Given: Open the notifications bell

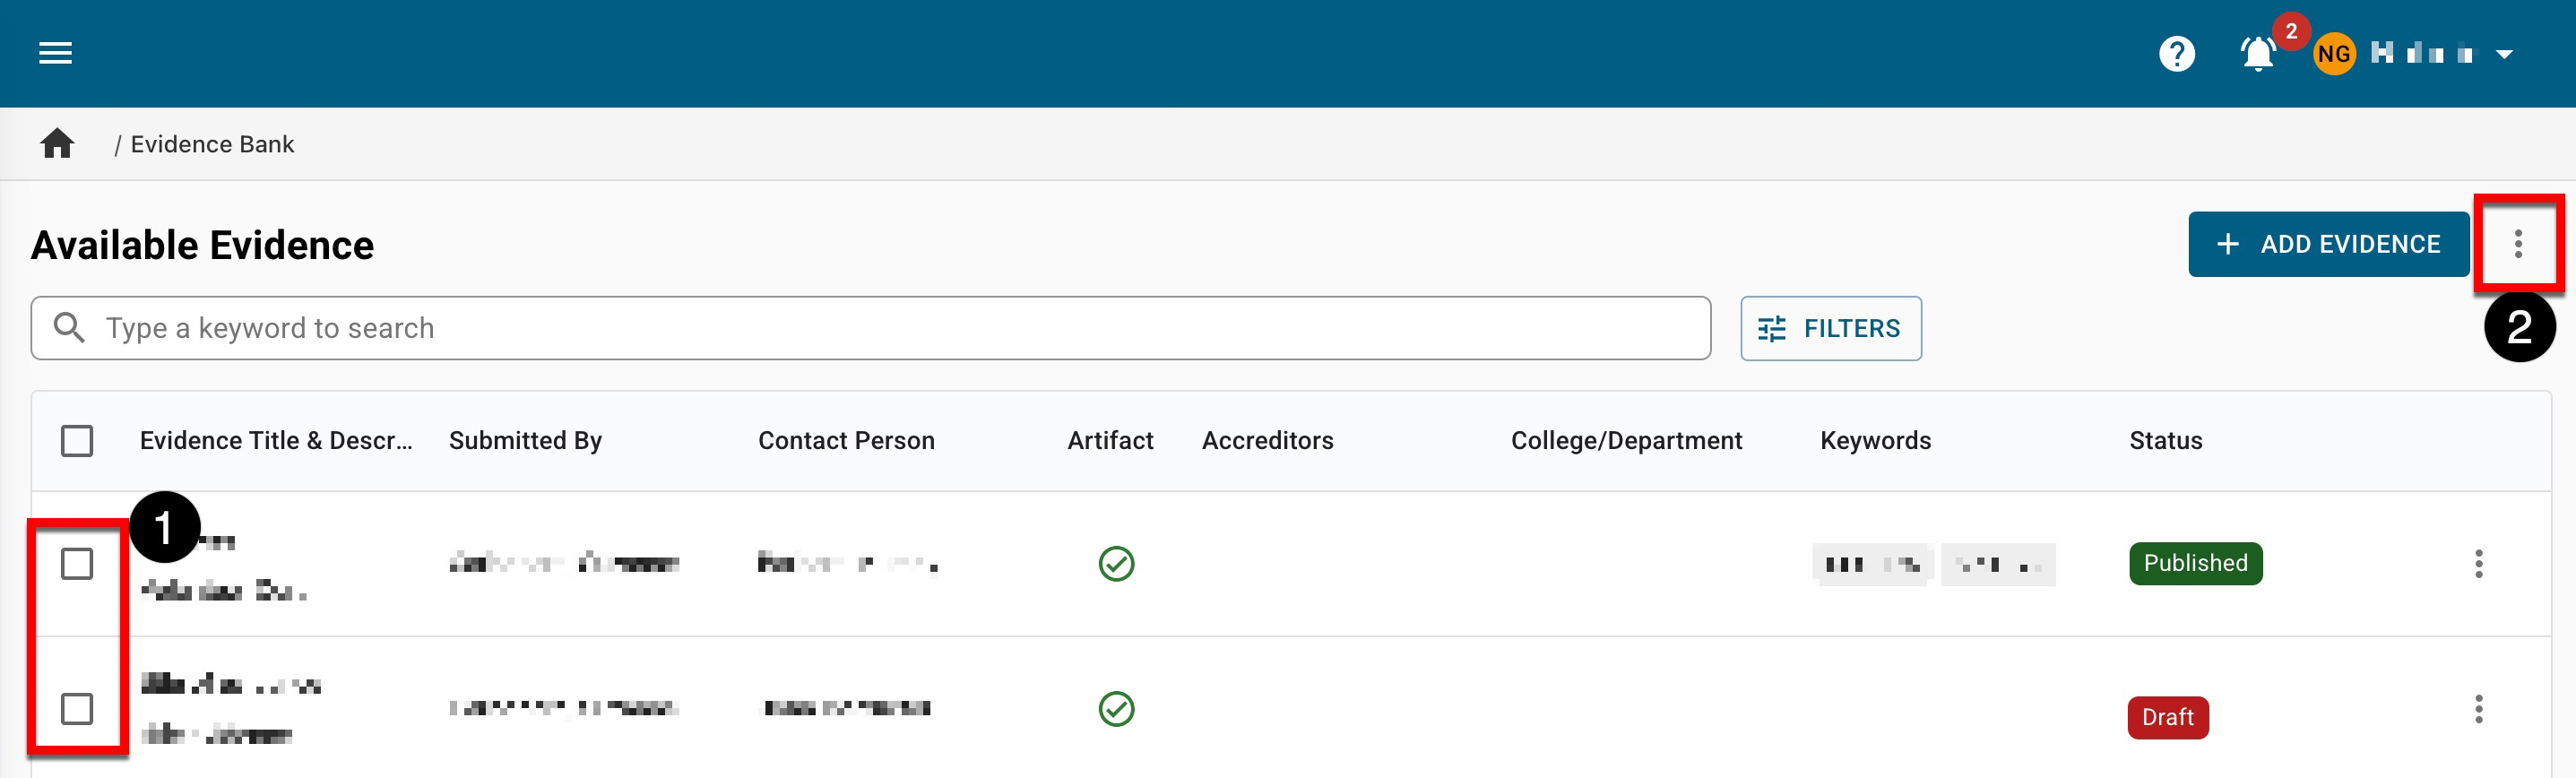Looking at the screenshot, I should click(2257, 54).
